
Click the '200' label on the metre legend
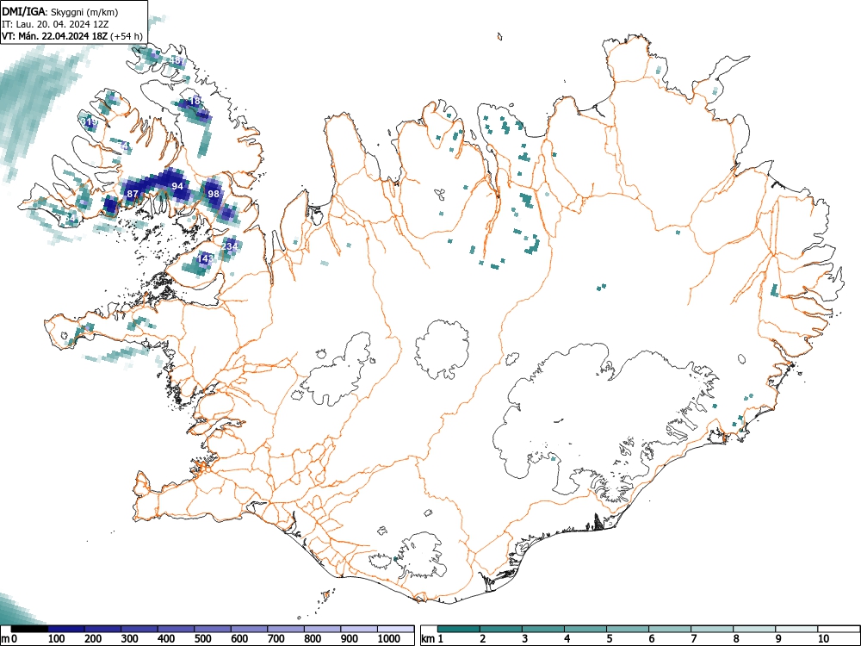click(93, 639)
